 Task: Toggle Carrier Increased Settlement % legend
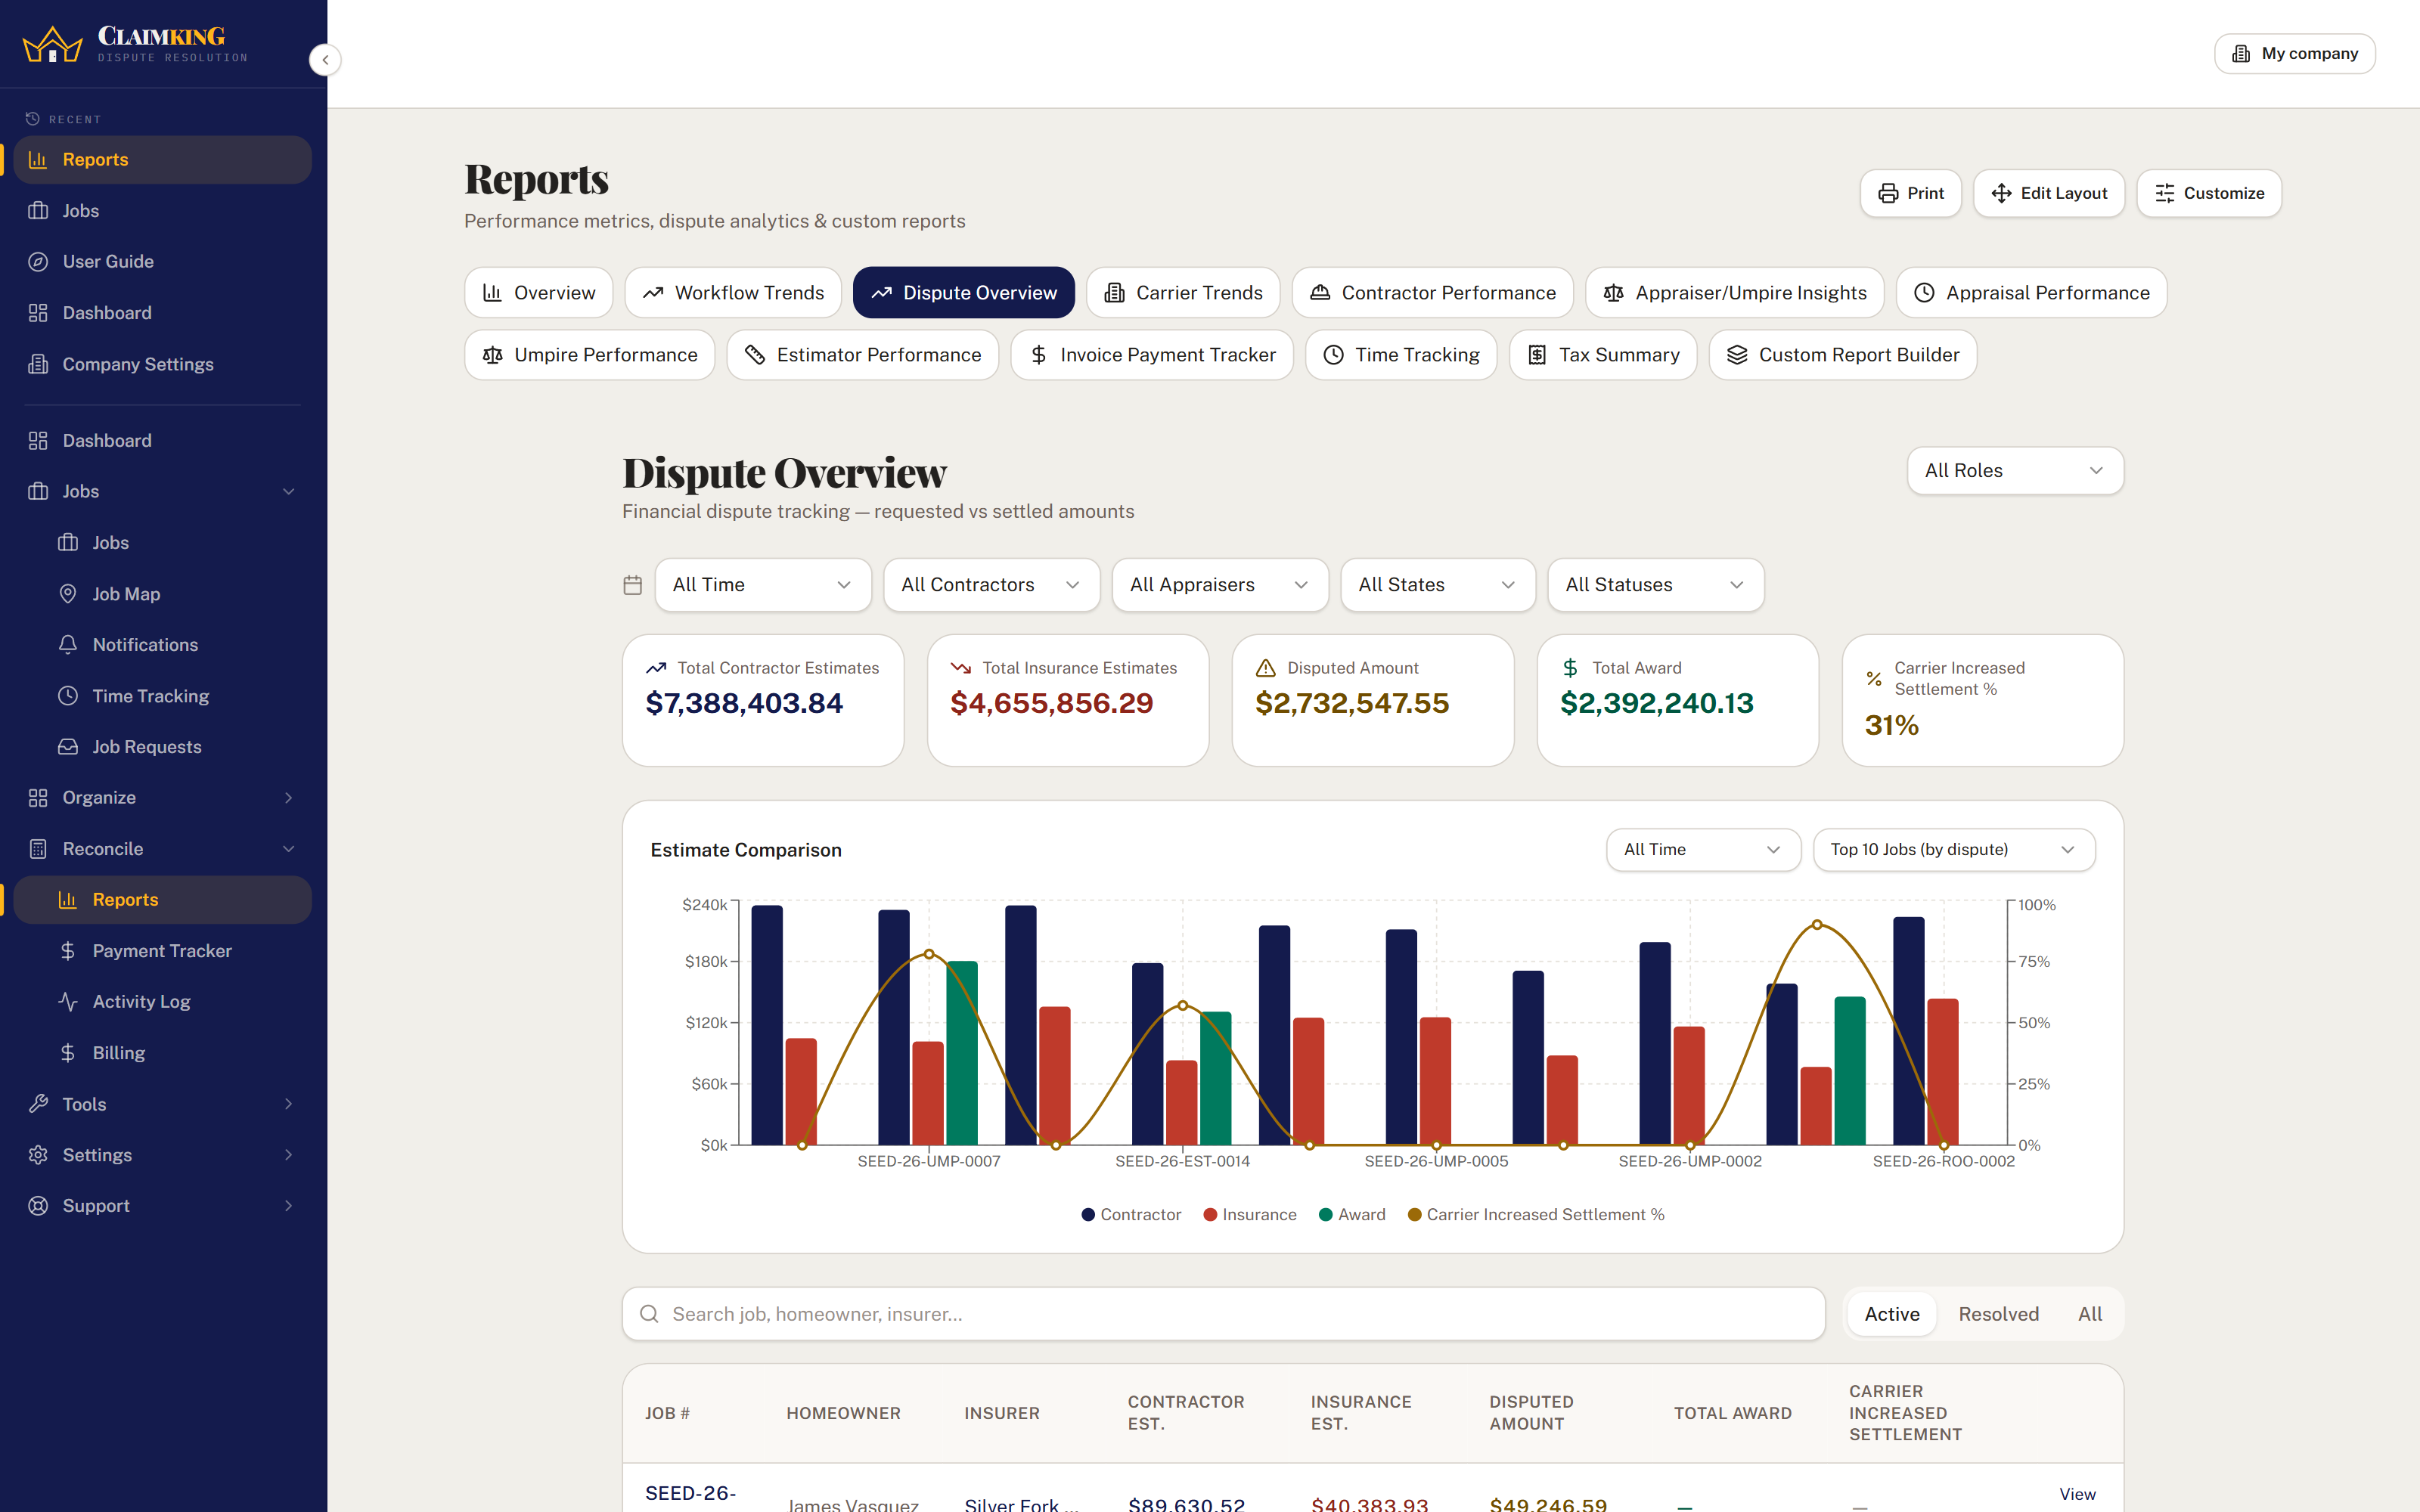(1536, 1215)
